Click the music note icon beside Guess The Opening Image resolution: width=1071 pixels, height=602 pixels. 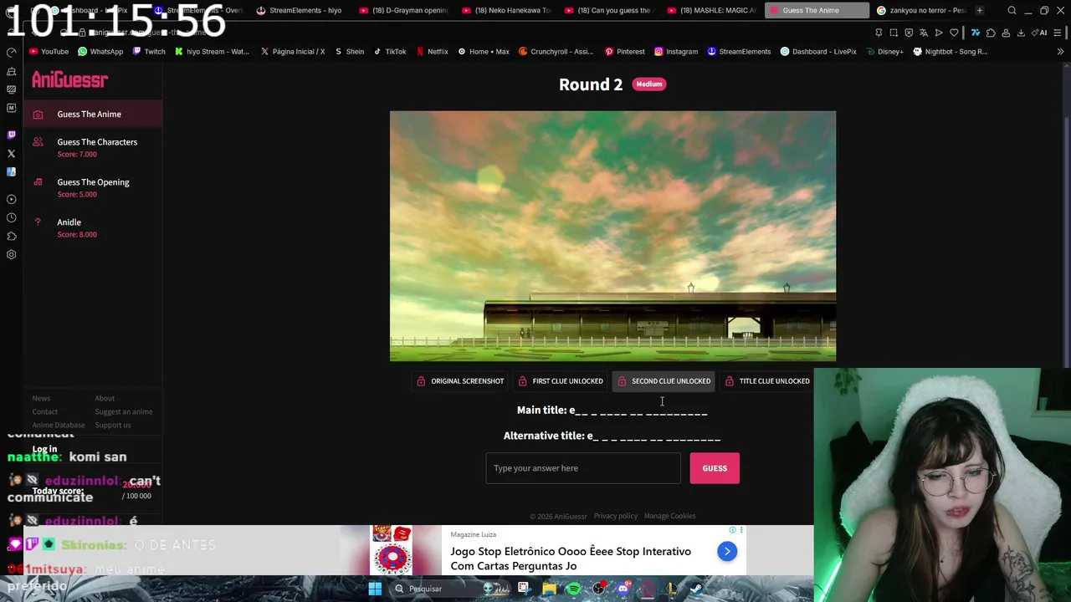click(38, 182)
